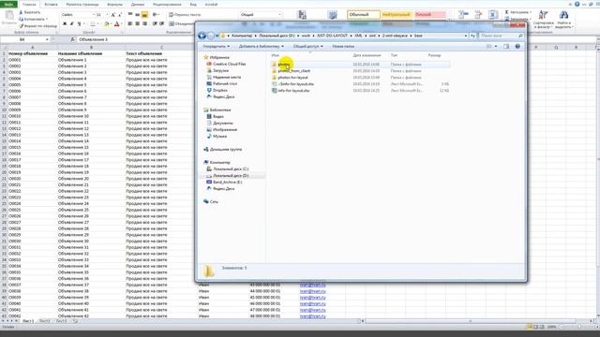Toggle underline formatting in Excel ribbon
This screenshot has height=337, width=600.
click(79, 23)
